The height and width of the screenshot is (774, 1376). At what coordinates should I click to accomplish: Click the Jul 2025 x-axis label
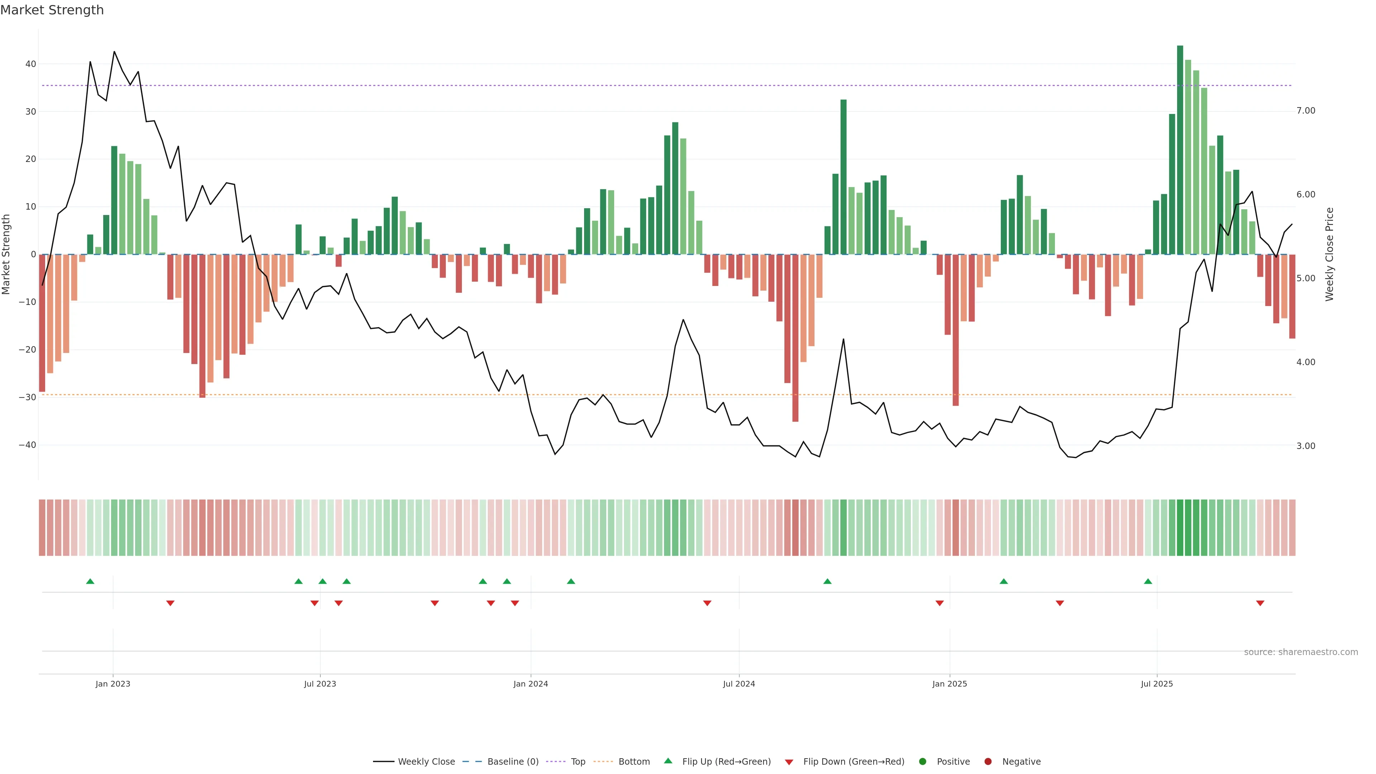[x=1156, y=684]
